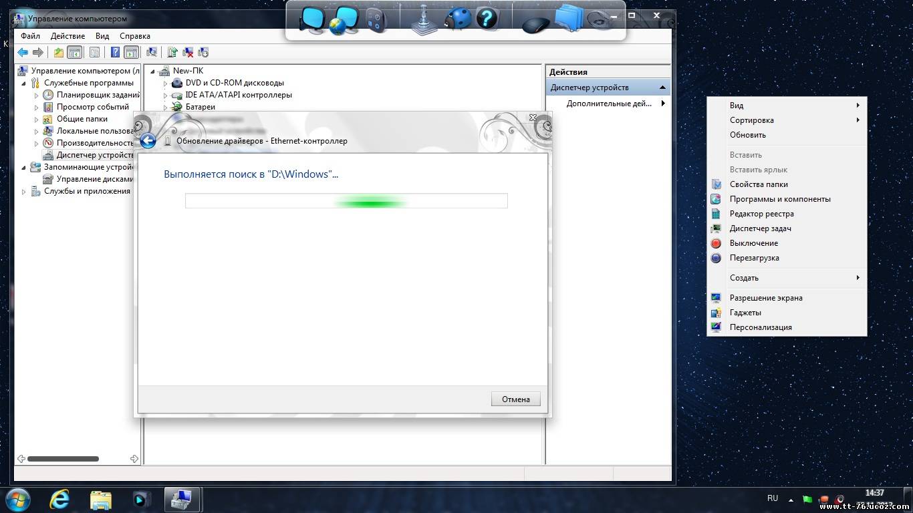Screen dimensions: 913x513
Task: Open the media player icon on the taskbar
Action: coord(142,500)
